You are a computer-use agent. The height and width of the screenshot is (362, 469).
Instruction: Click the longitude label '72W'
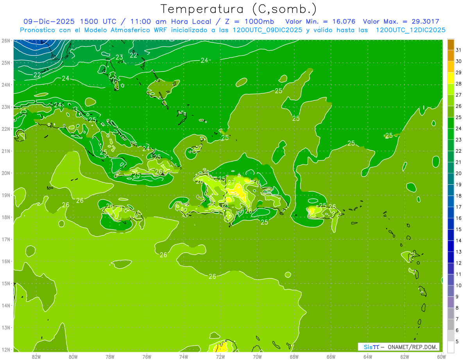point(220,357)
